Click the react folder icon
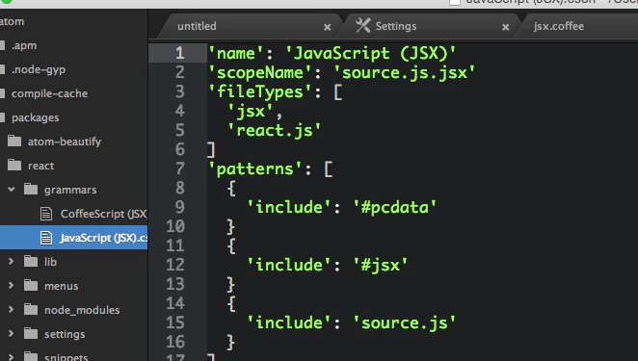The height and width of the screenshot is (361, 638). [x=14, y=165]
